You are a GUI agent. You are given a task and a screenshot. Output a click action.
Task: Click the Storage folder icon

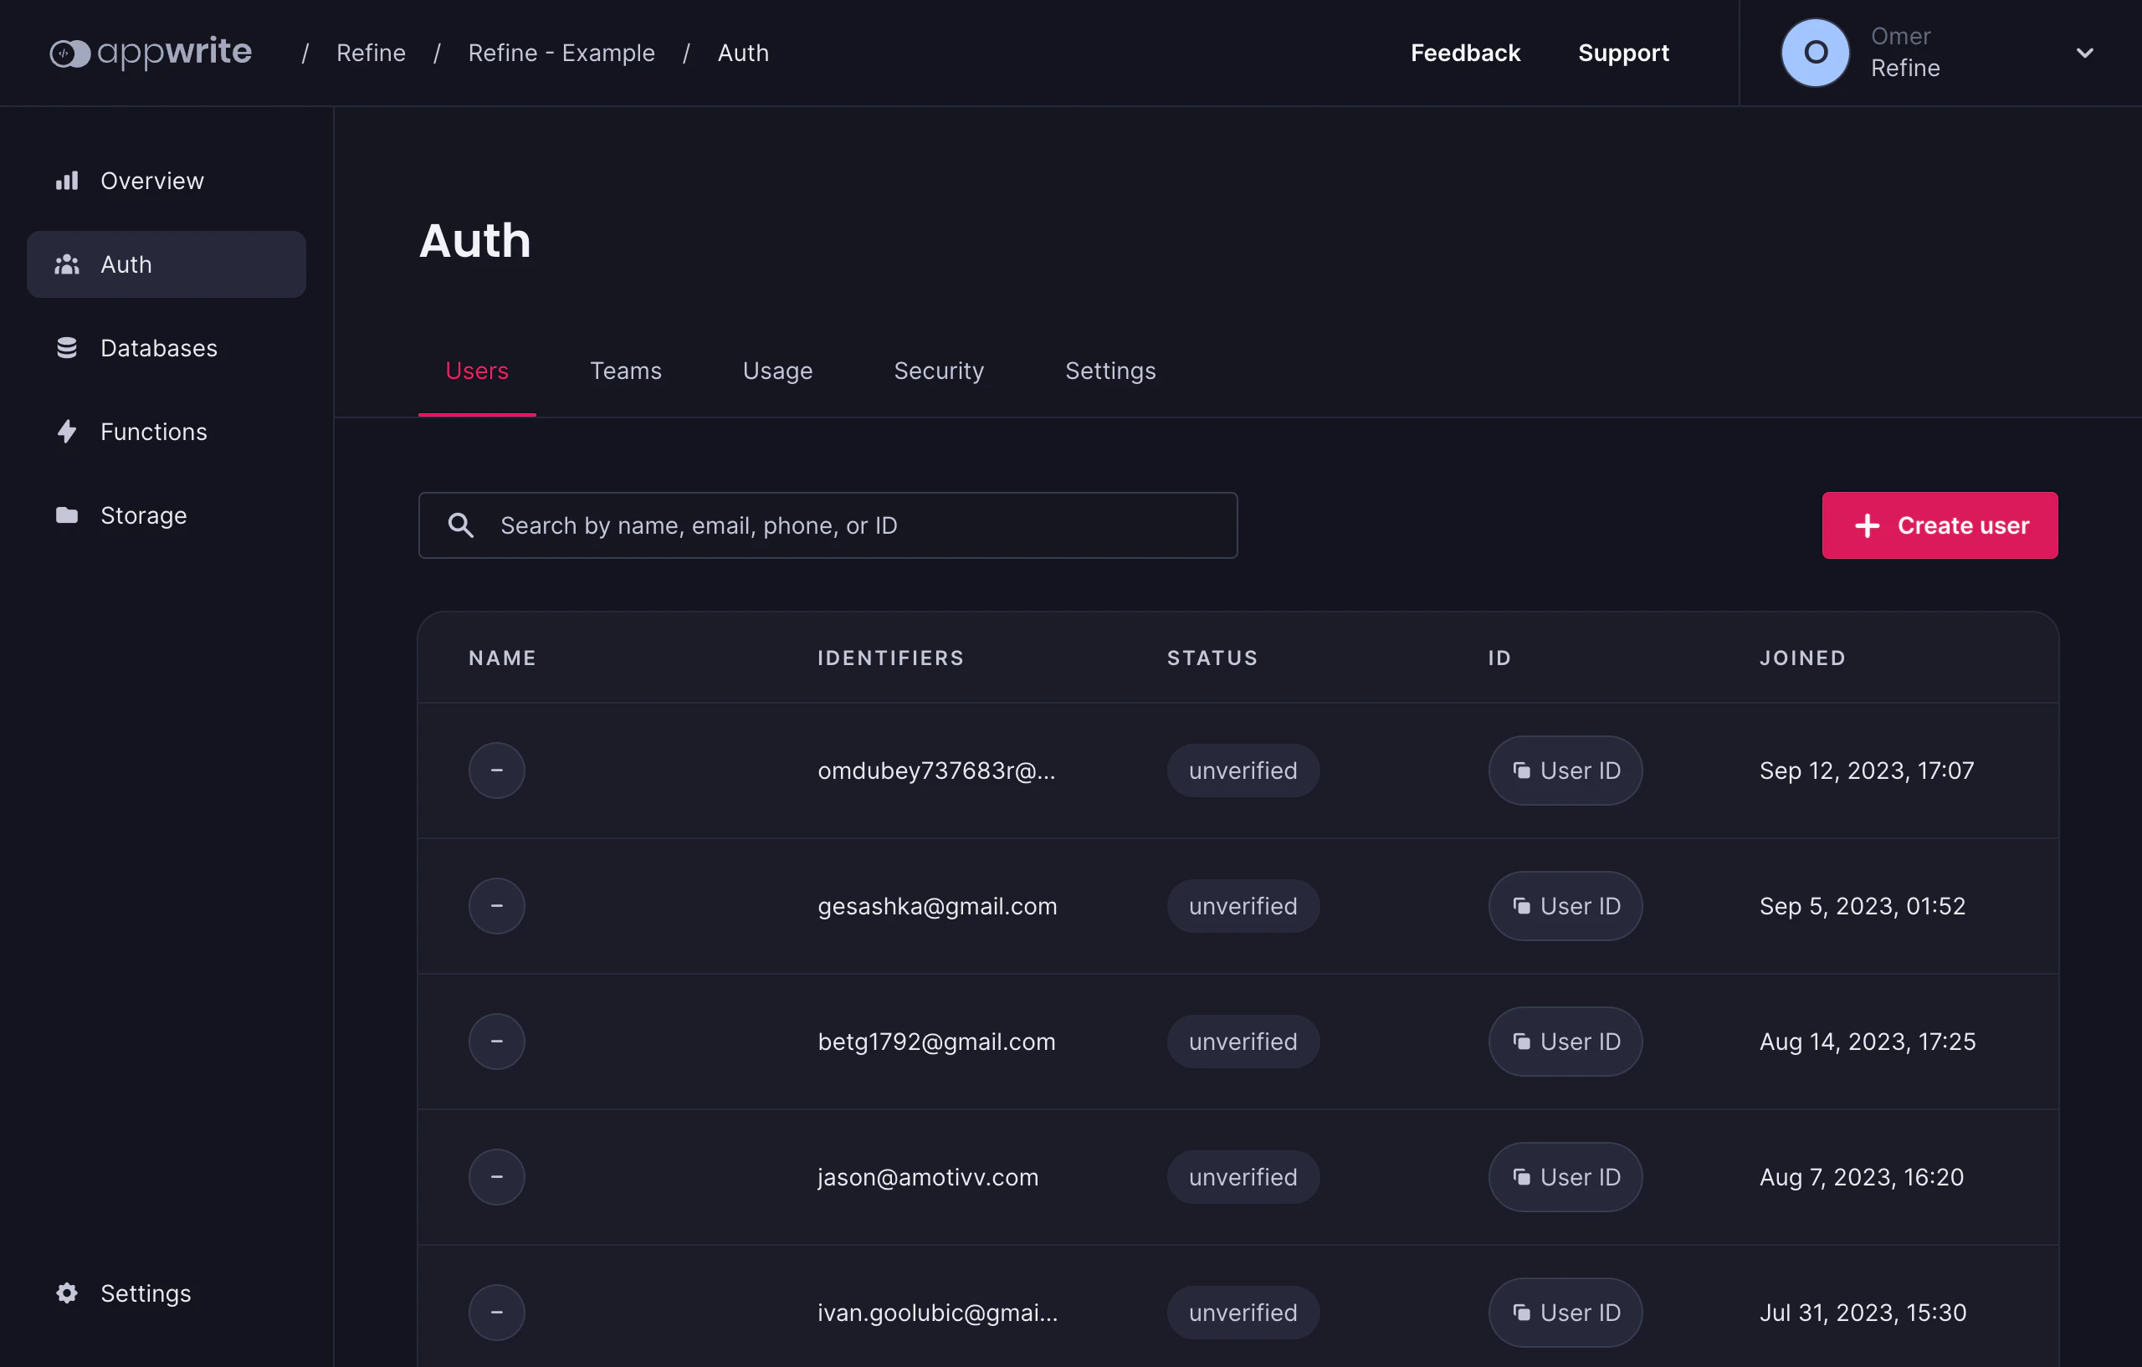click(67, 515)
